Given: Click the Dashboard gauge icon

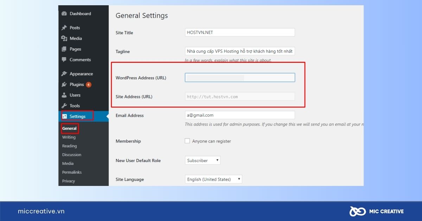Looking at the screenshot, I should pos(64,14).
